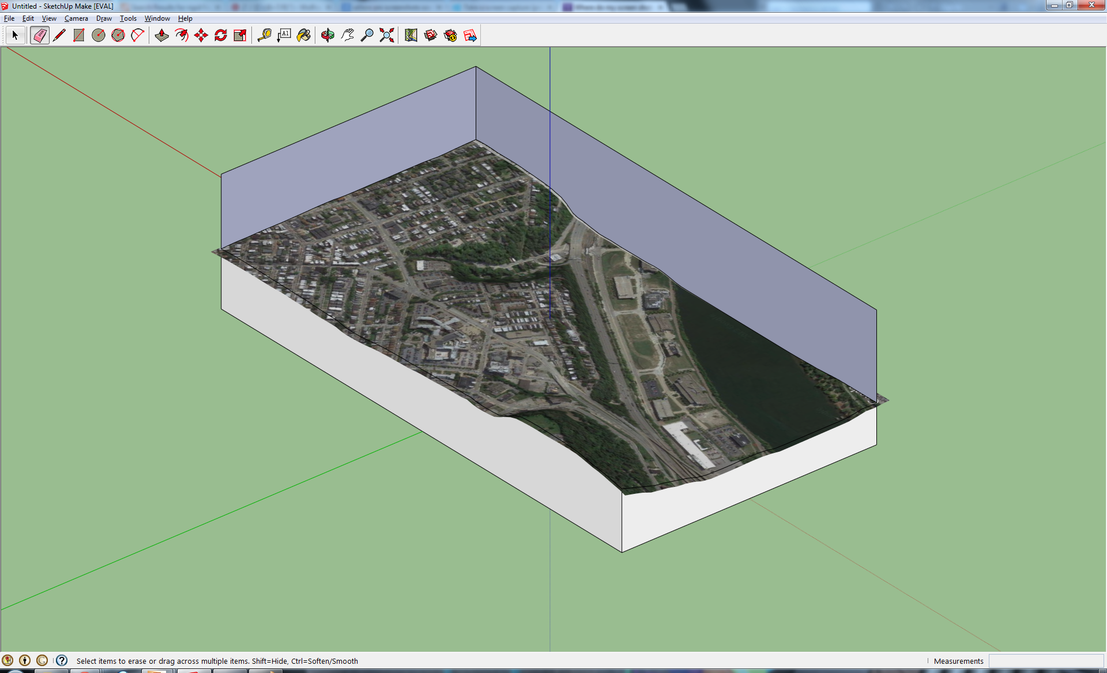
Task: Activate the Orbit tool
Action: (x=328, y=36)
